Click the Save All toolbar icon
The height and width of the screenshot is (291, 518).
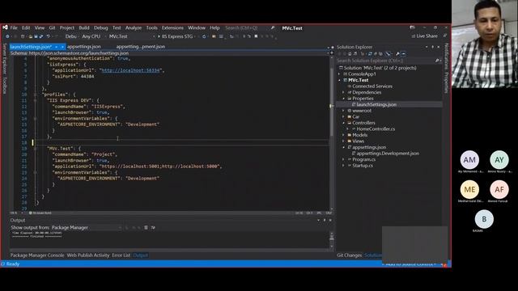coord(41,36)
